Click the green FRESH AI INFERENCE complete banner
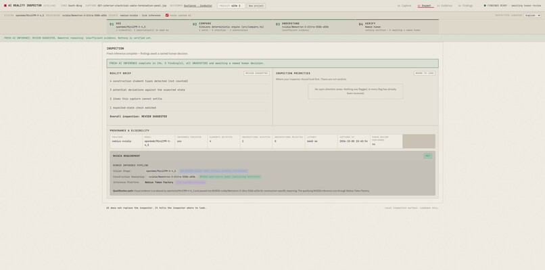This screenshot has width=545, height=270. click(272, 64)
